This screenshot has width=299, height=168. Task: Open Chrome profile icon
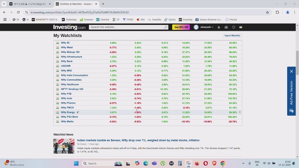pos(288,13)
